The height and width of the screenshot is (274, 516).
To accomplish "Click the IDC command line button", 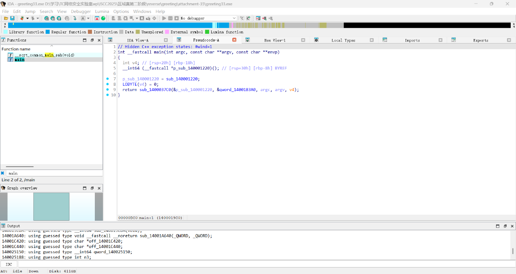I will (x=9, y=264).
